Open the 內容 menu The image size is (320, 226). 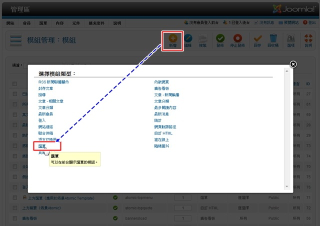(x=59, y=23)
